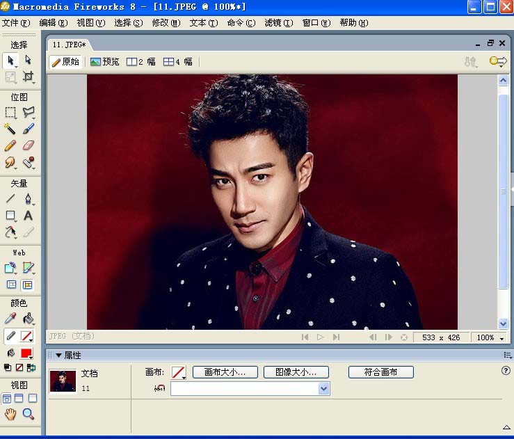Swap stroke and fill colors
This screenshot has width=514, height=439.
(31, 367)
